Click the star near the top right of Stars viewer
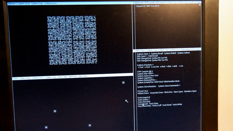Screen dimensions: 233x131 pyautogui.click(x=123, y=83)
